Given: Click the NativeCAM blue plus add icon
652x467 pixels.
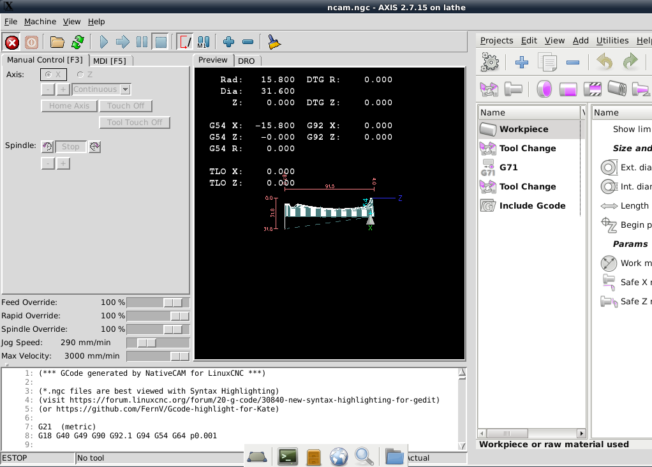Looking at the screenshot, I should click(522, 62).
